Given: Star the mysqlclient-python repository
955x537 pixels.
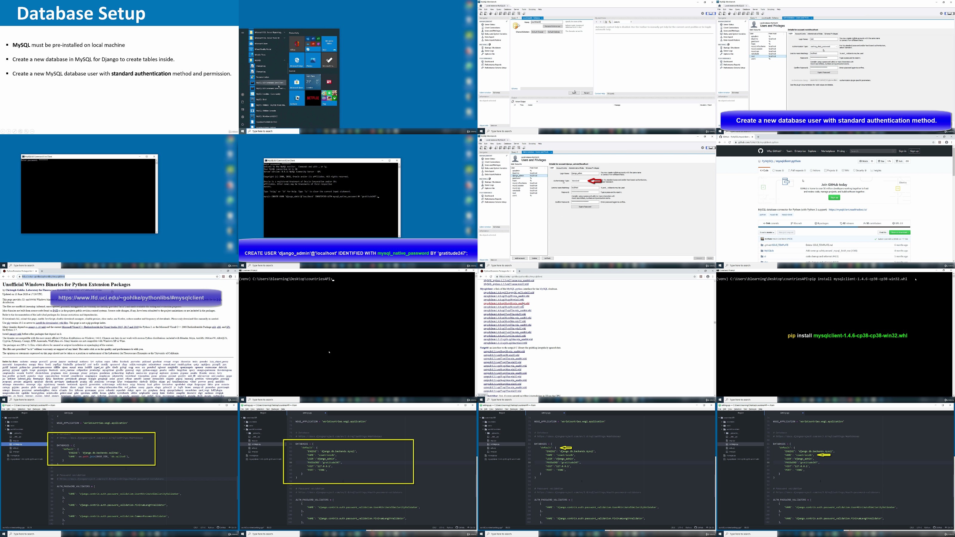Looking at the screenshot, I should (881, 161).
